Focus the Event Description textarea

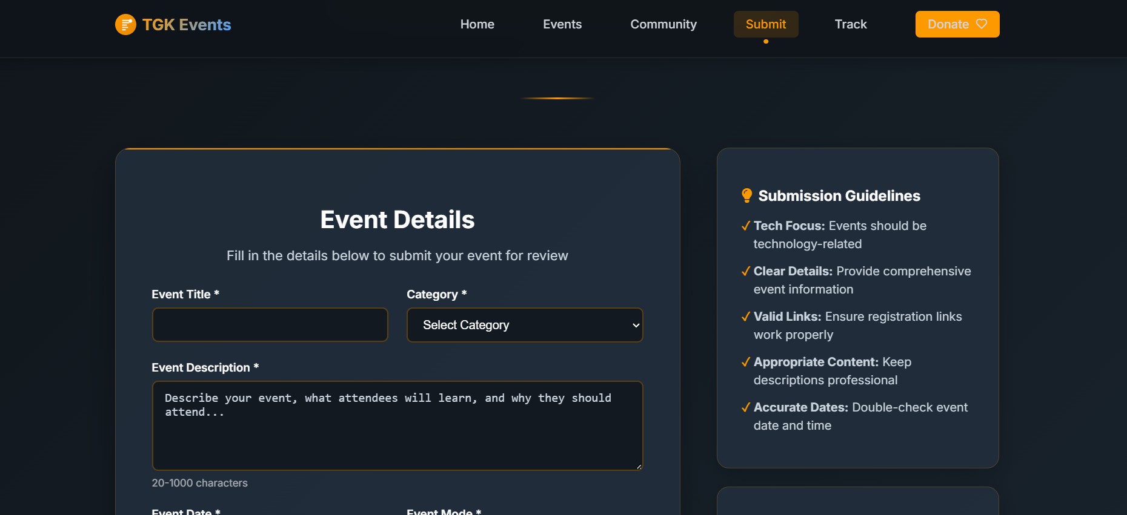click(x=397, y=425)
